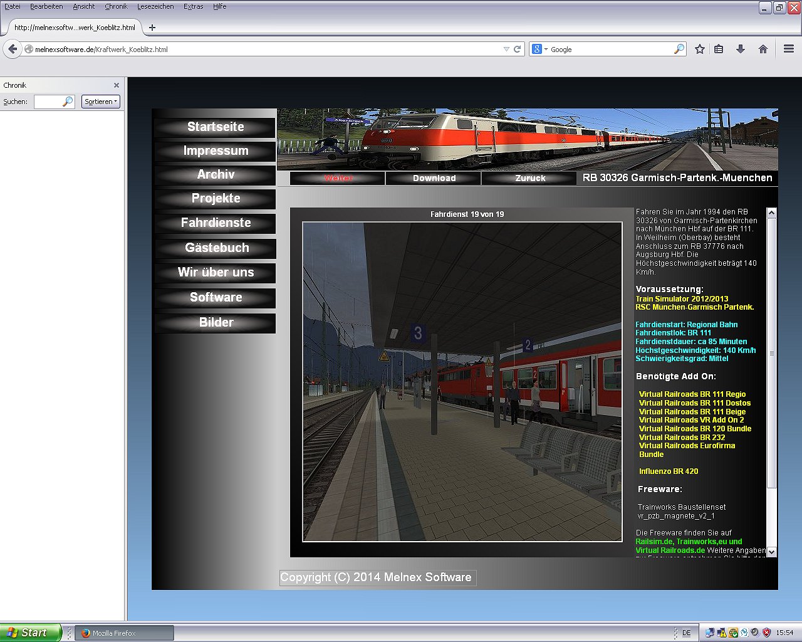Screen dimensions: 802x642
Task: Bookmark this page with the star icon
Action: coord(700,49)
